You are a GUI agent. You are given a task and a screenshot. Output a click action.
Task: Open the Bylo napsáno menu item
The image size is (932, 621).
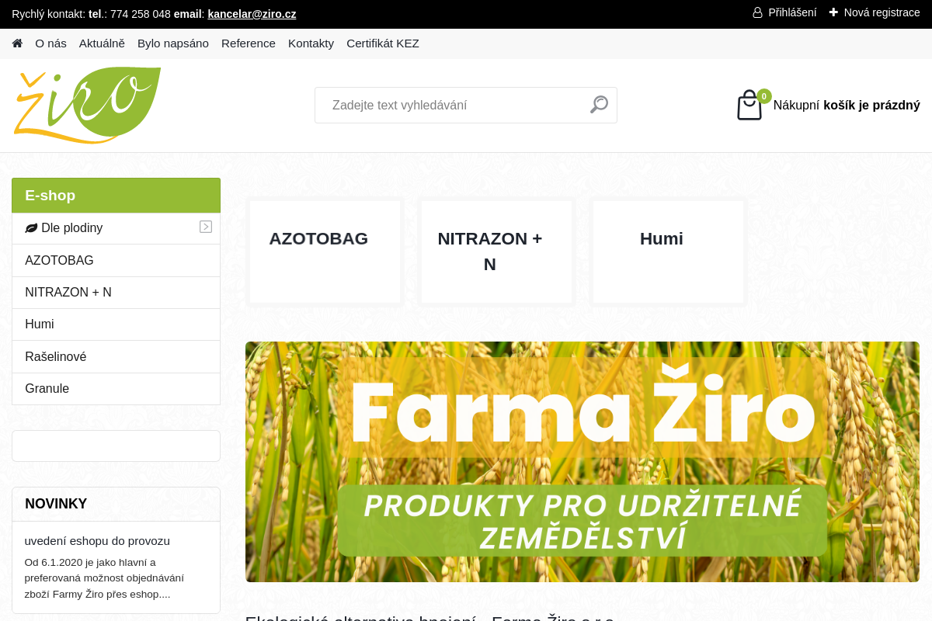point(173,43)
